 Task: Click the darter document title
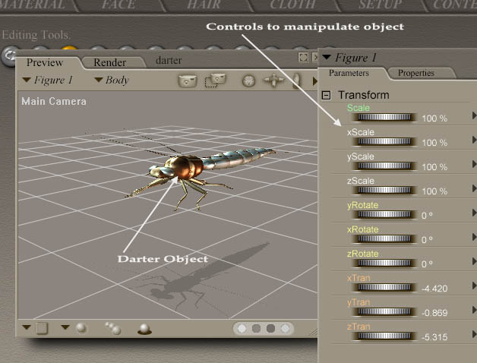coord(169,60)
